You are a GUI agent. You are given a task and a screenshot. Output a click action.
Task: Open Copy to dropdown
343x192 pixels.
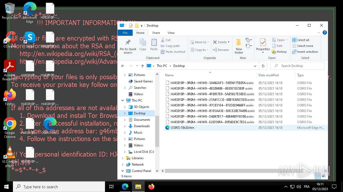[x=200, y=50]
